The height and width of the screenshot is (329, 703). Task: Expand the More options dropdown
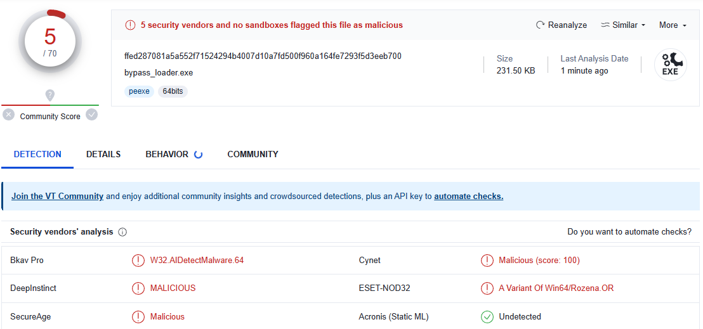click(673, 25)
